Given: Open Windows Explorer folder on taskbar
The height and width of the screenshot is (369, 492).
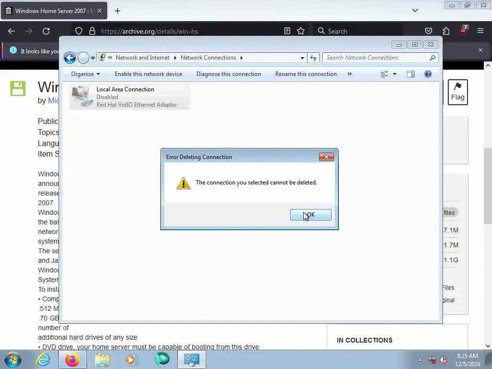Looking at the screenshot, I should point(102,360).
